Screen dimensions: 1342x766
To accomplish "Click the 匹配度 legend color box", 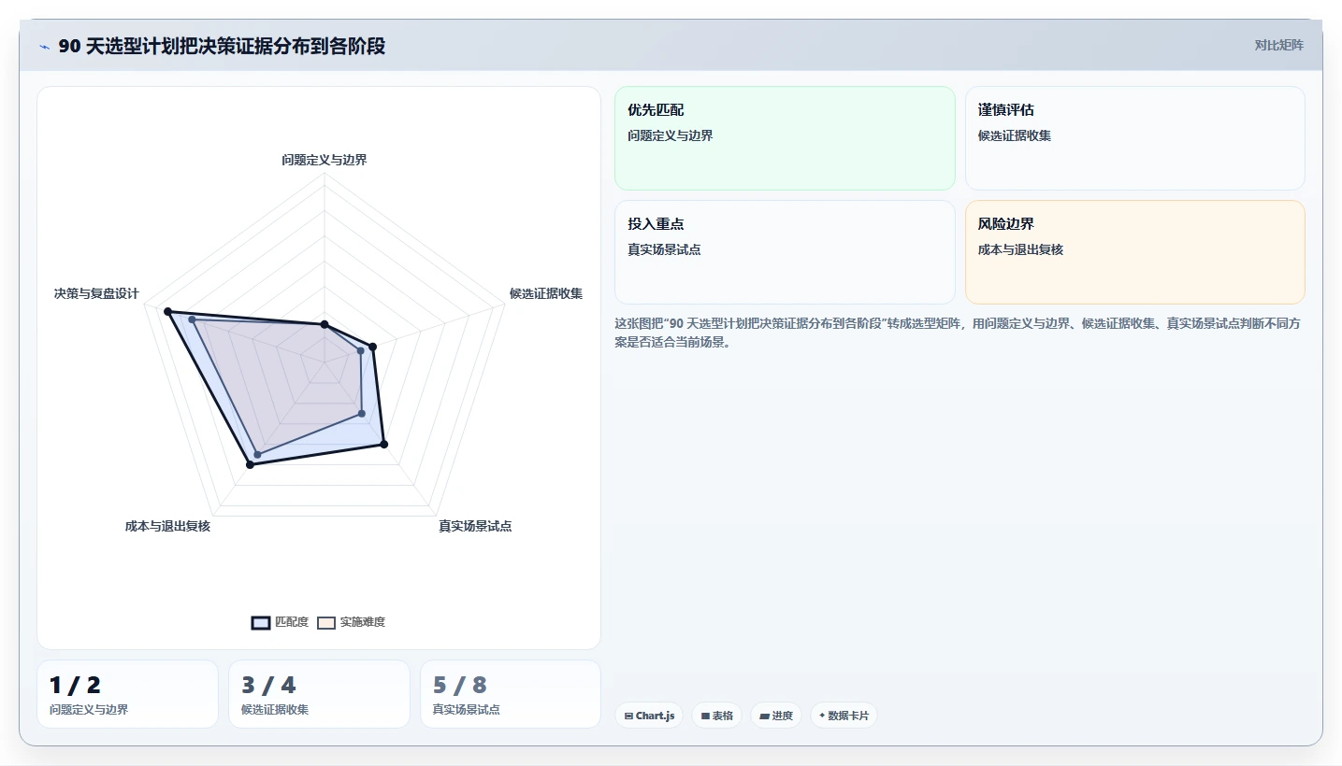I will pos(261,623).
